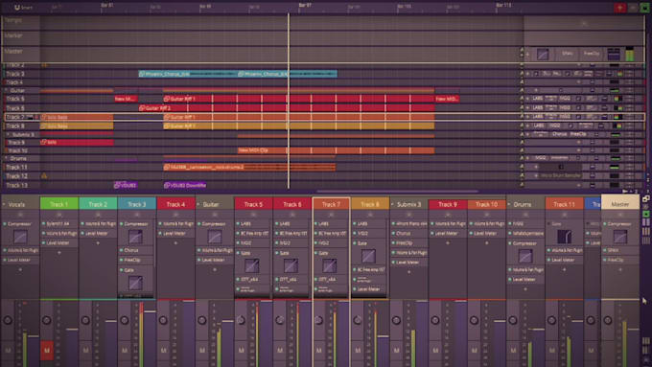Click the Master volume fader
Image resolution: width=652 pixels, height=367 pixels.
point(633,330)
